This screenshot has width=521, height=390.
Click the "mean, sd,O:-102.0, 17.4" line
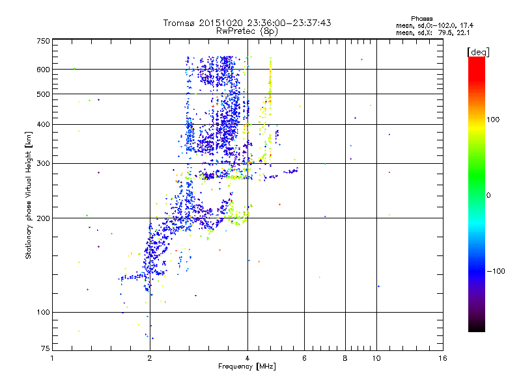[434, 25]
